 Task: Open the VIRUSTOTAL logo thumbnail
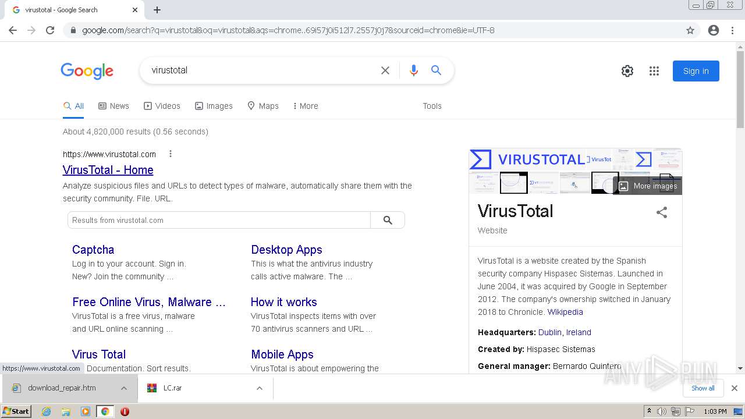pyautogui.click(x=527, y=159)
